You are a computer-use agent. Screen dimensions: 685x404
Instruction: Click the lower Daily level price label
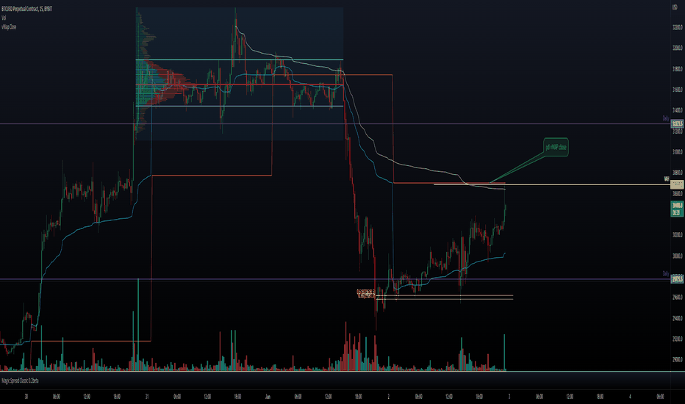point(677,279)
